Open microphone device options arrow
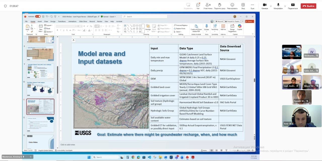 (x=285, y=6)
